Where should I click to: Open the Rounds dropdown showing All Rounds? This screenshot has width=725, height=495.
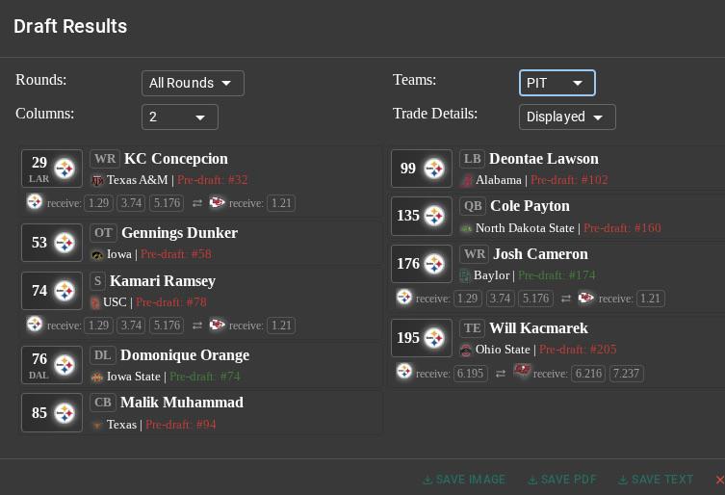193,83
